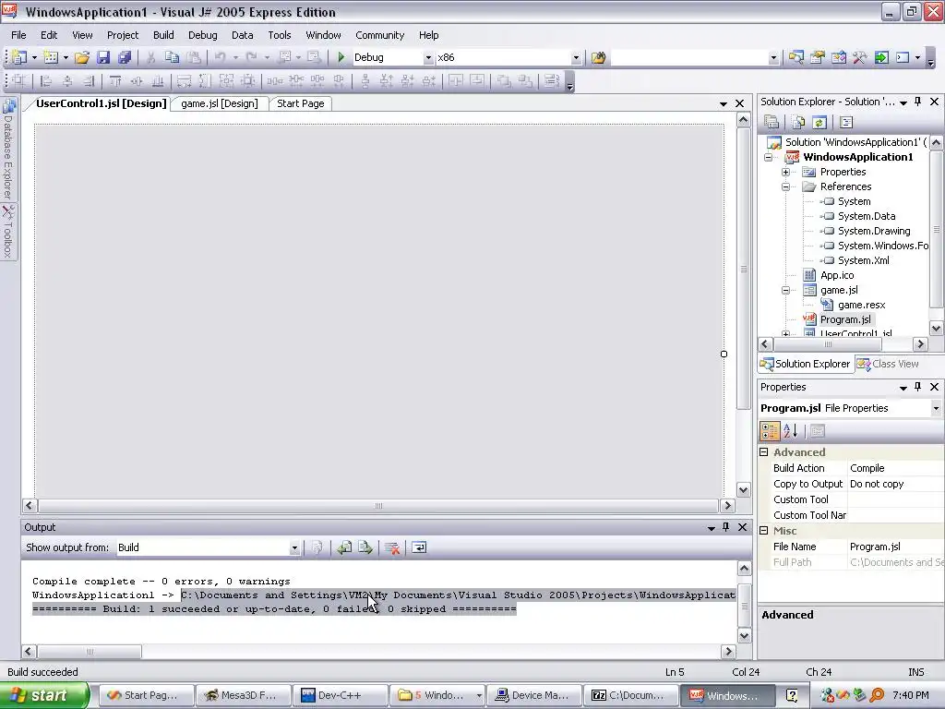Switch to the Class View tab

tap(889, 364)
